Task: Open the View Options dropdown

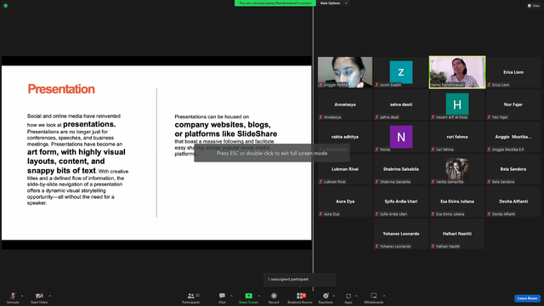Action: [x=333, y=3]
